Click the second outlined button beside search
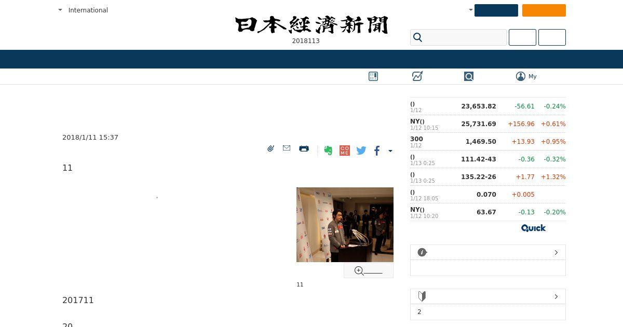The width and height of the screenshot is (623, 327). click(552, 37)
